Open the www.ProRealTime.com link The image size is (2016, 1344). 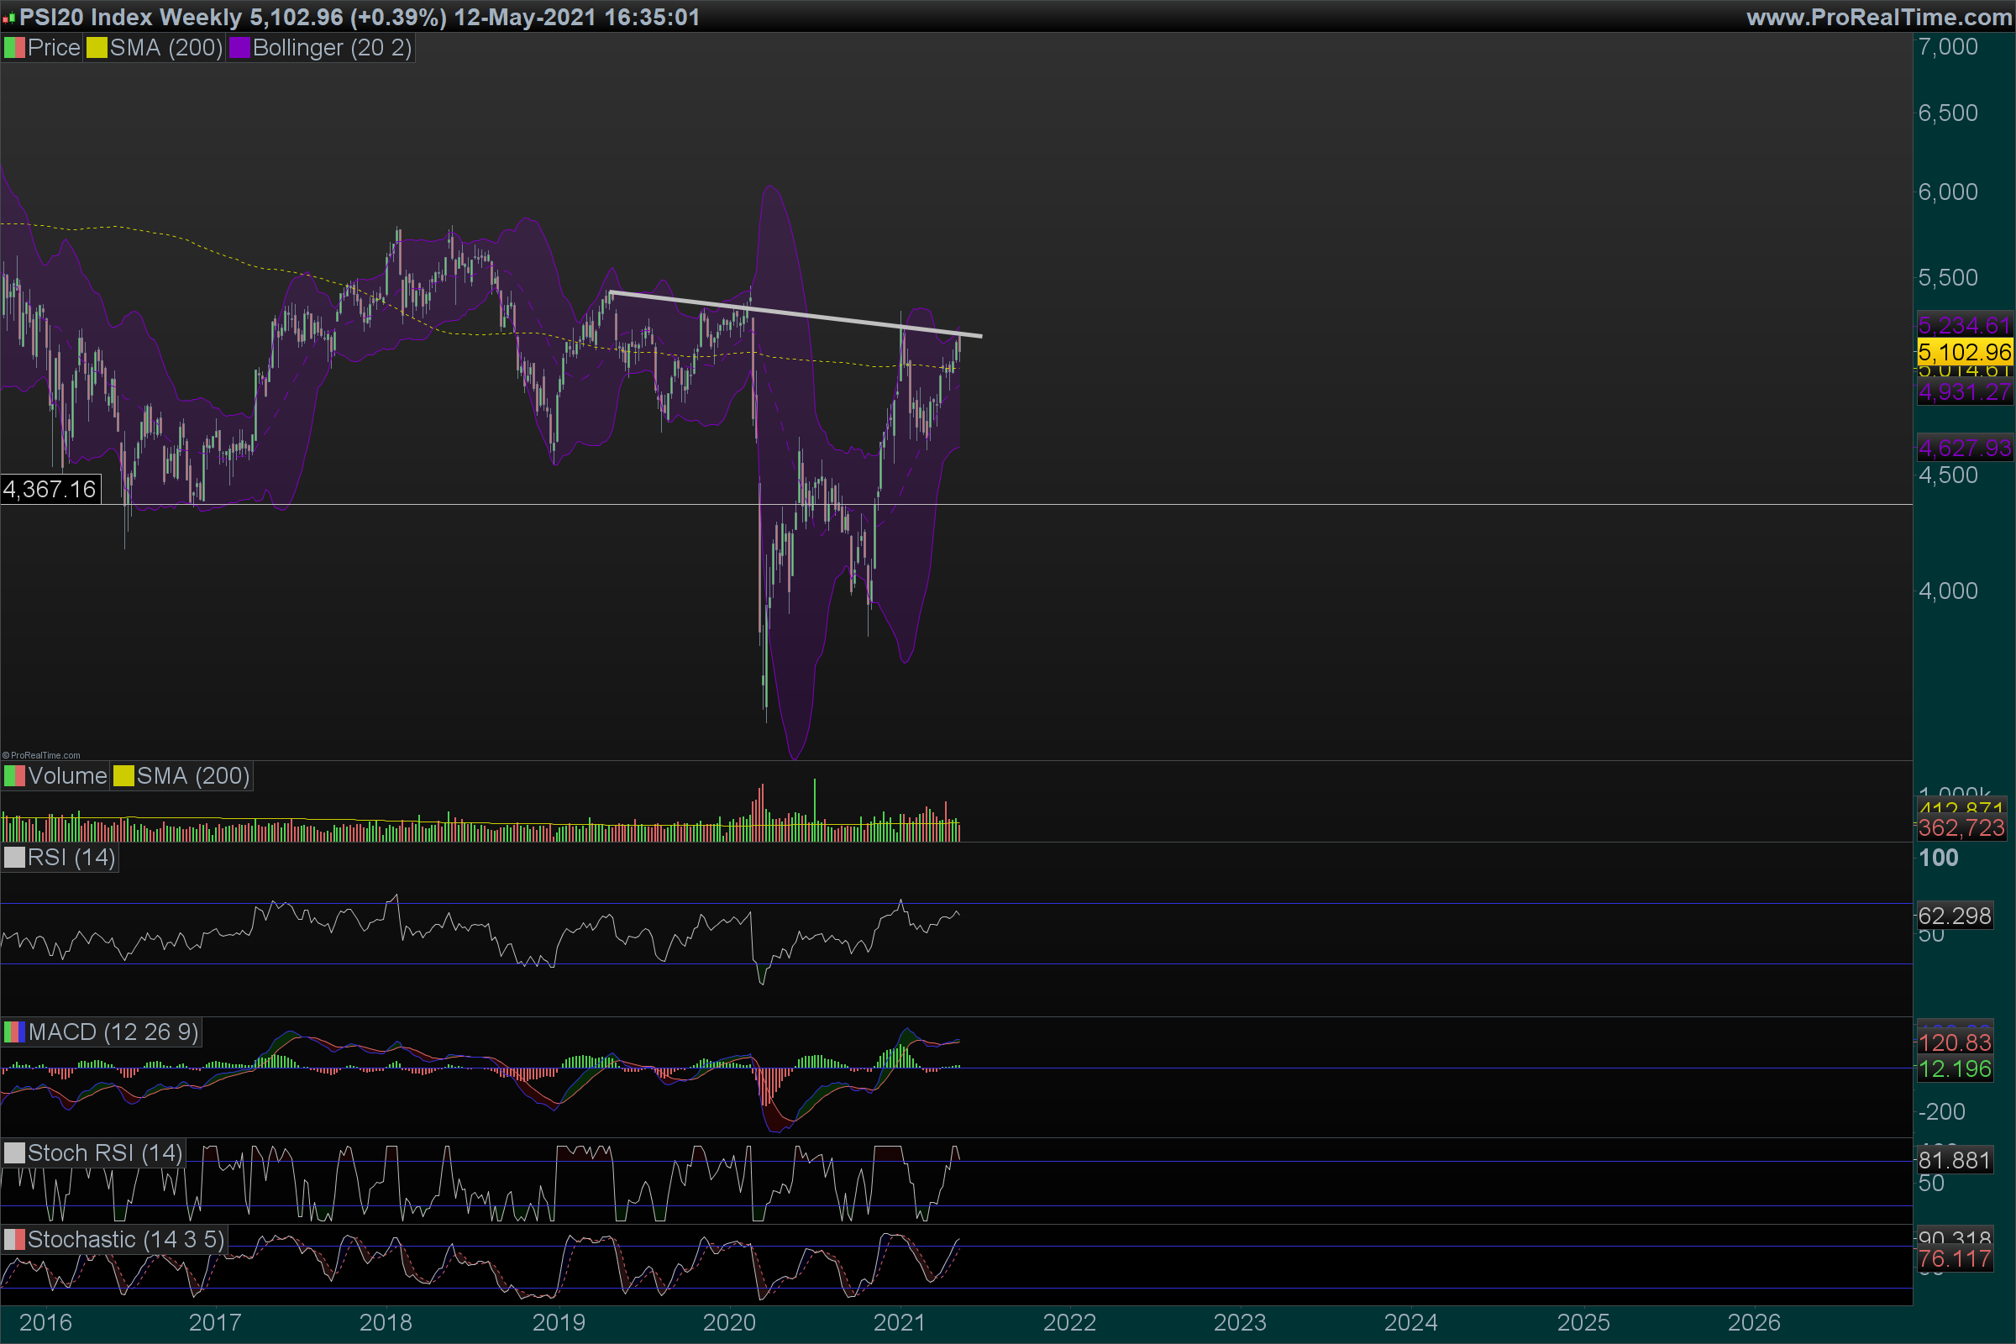(1878, 17)
